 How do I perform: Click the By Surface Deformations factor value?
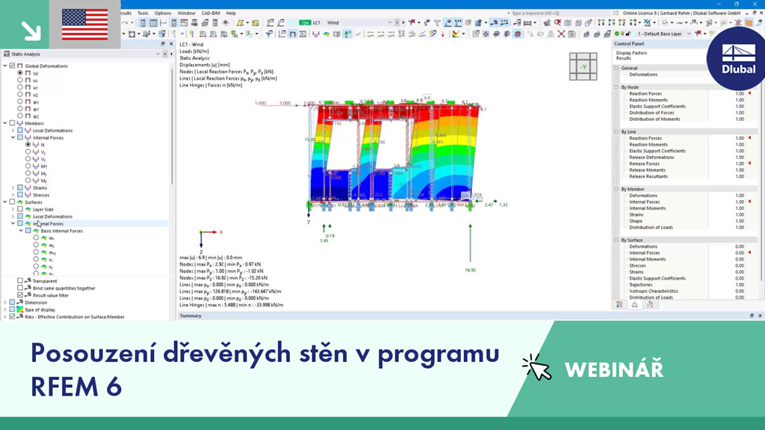740,246
